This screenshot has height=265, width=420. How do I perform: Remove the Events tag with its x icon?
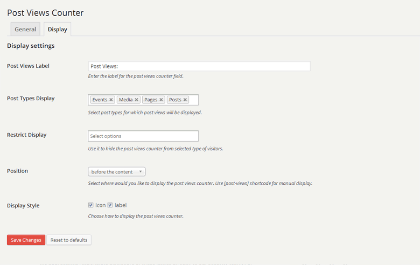pyautogui.click(x=111, y=100)
